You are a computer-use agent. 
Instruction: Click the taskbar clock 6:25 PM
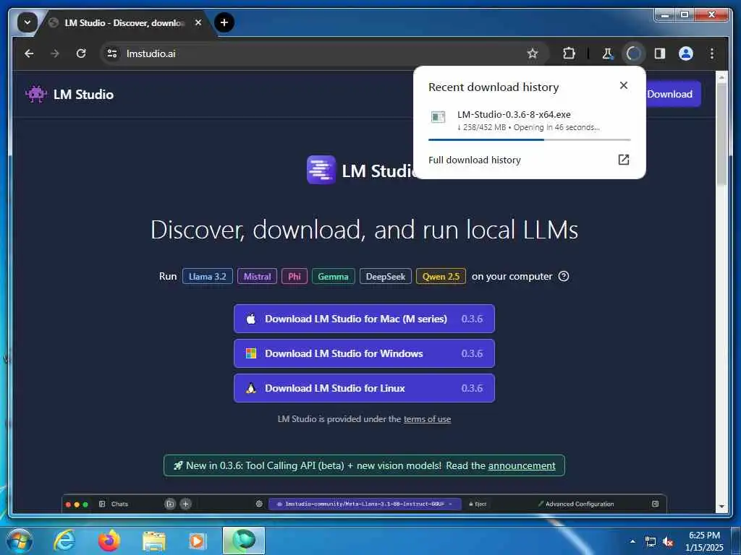tap(705, 535)
